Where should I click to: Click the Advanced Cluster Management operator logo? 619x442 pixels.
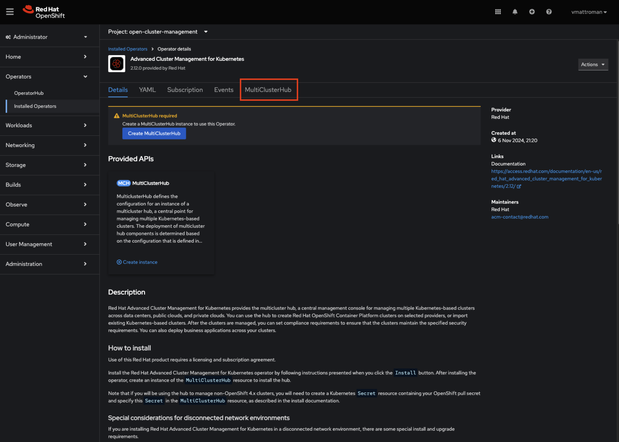116,64
